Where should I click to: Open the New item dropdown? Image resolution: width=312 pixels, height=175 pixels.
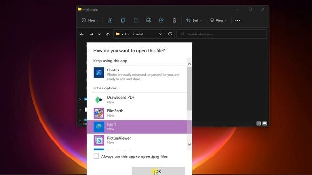click(x=90, y=20)
